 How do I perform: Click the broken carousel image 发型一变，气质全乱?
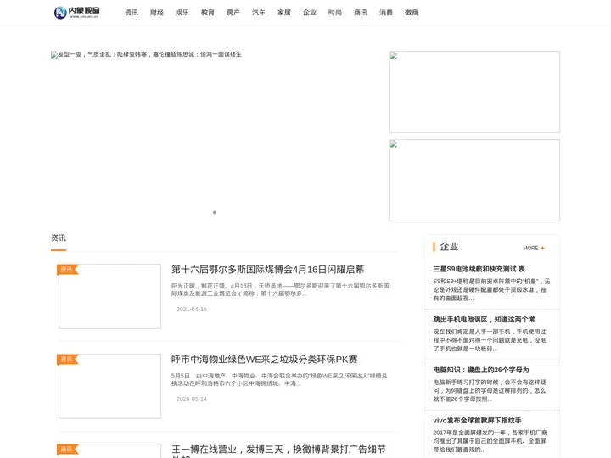(x=146, y=54)
